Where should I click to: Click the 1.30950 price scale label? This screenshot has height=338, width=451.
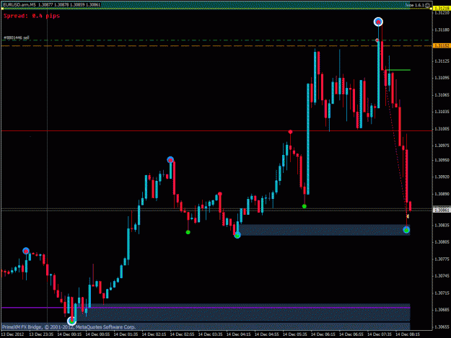442,160
